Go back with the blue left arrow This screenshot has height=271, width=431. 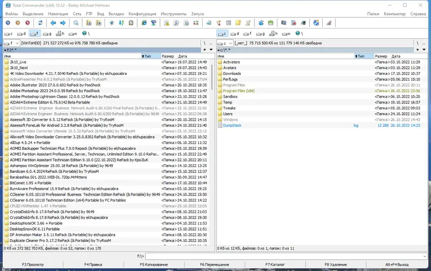coord(53,23)
